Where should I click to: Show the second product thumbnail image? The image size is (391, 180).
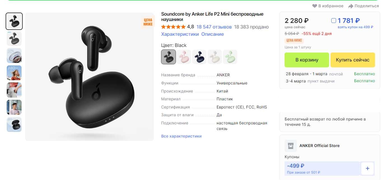coord(14,38)
